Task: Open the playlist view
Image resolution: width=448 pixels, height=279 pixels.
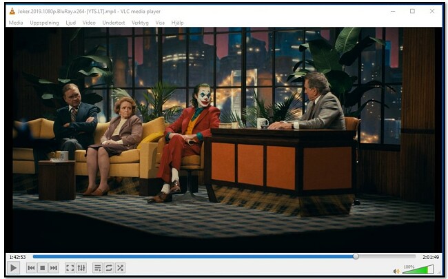Action: click(97, 268)
